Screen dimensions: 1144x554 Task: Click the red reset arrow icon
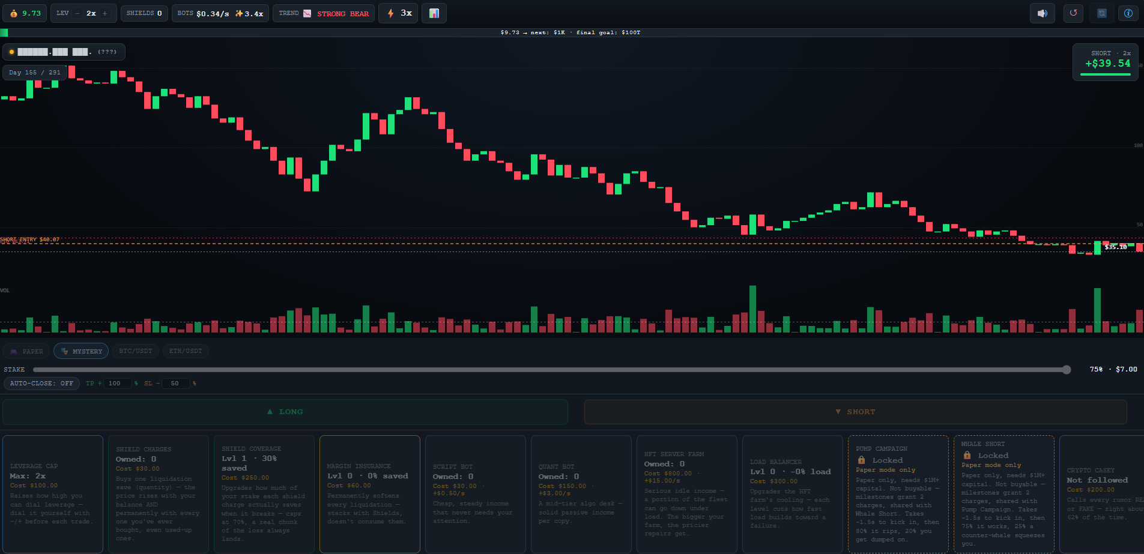(x=1073, y=13)
